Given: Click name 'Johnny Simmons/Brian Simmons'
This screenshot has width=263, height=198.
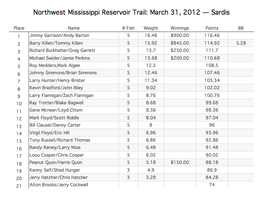Looking at the screenshot, I should coord(63,73).
